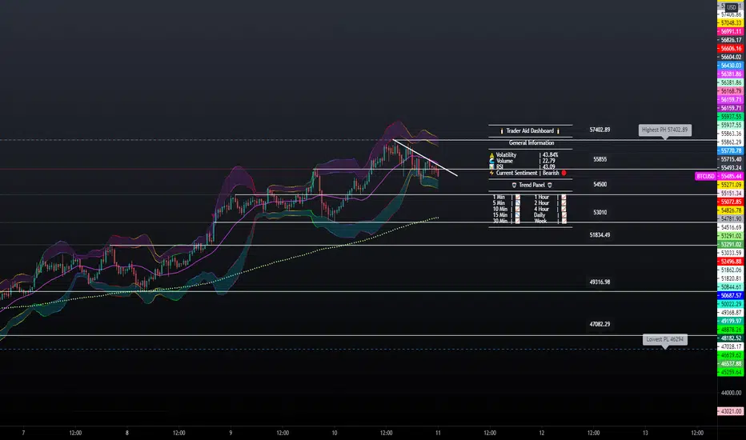Click the RSI value 43.09
The height and width of the screenshot is (440, 746).
pos(548,167)
